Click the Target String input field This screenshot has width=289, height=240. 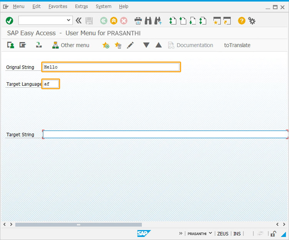coord(165,135)
